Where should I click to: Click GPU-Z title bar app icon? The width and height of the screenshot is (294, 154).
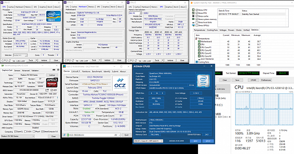(x=2, y=65)
